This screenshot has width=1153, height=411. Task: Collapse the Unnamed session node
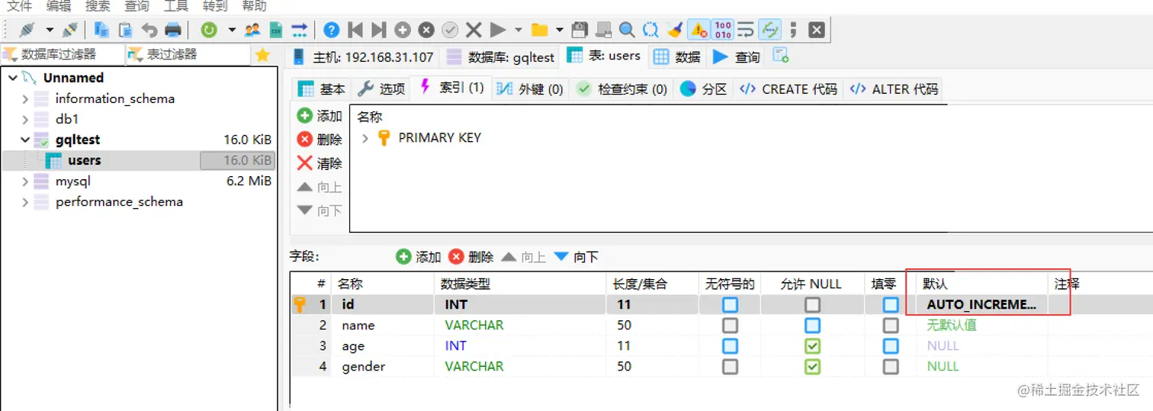(11, 78)
